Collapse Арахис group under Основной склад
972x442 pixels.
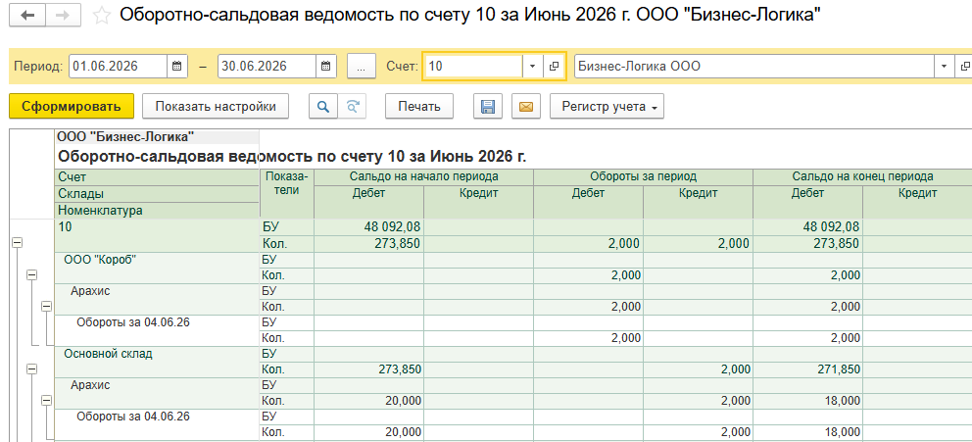click(x=46, y=401)
